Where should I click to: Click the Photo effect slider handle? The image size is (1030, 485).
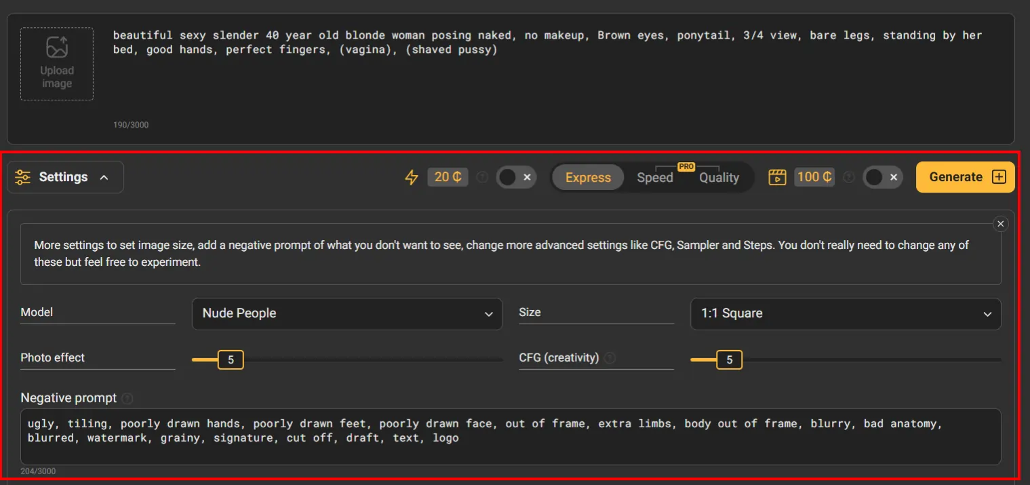point(230,360)
